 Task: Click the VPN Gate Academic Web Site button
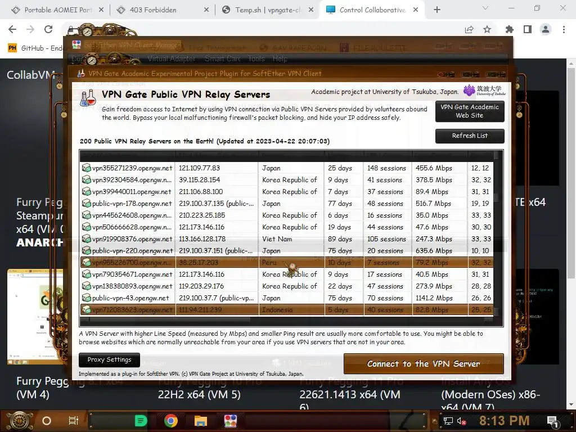point(470,111)
